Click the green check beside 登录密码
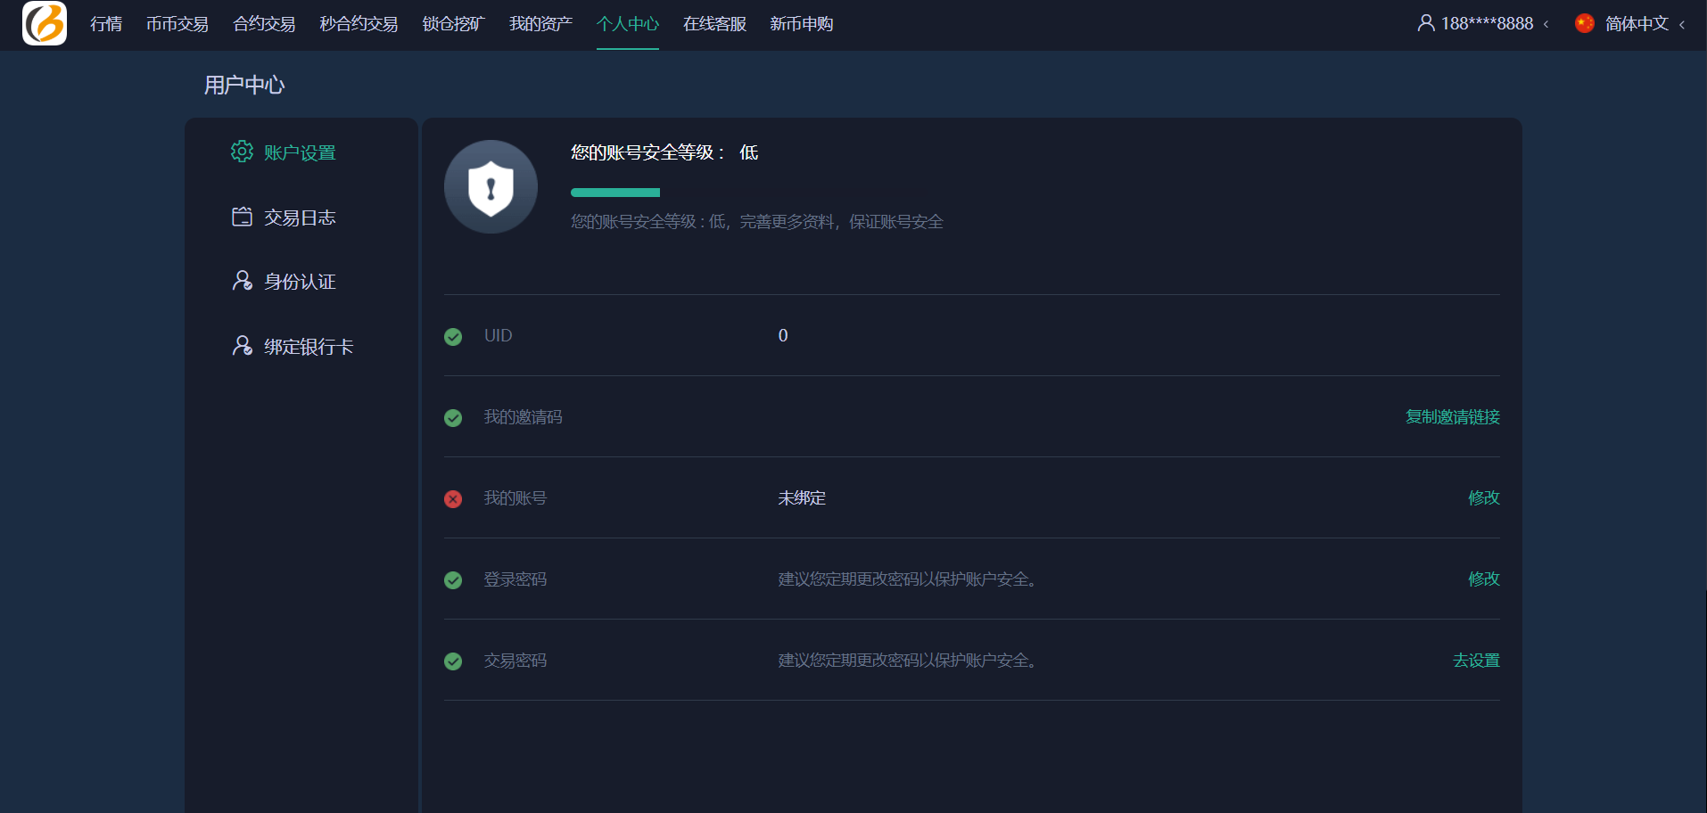The width and height of the screenshot is (1707, 813). click(453, 580)
